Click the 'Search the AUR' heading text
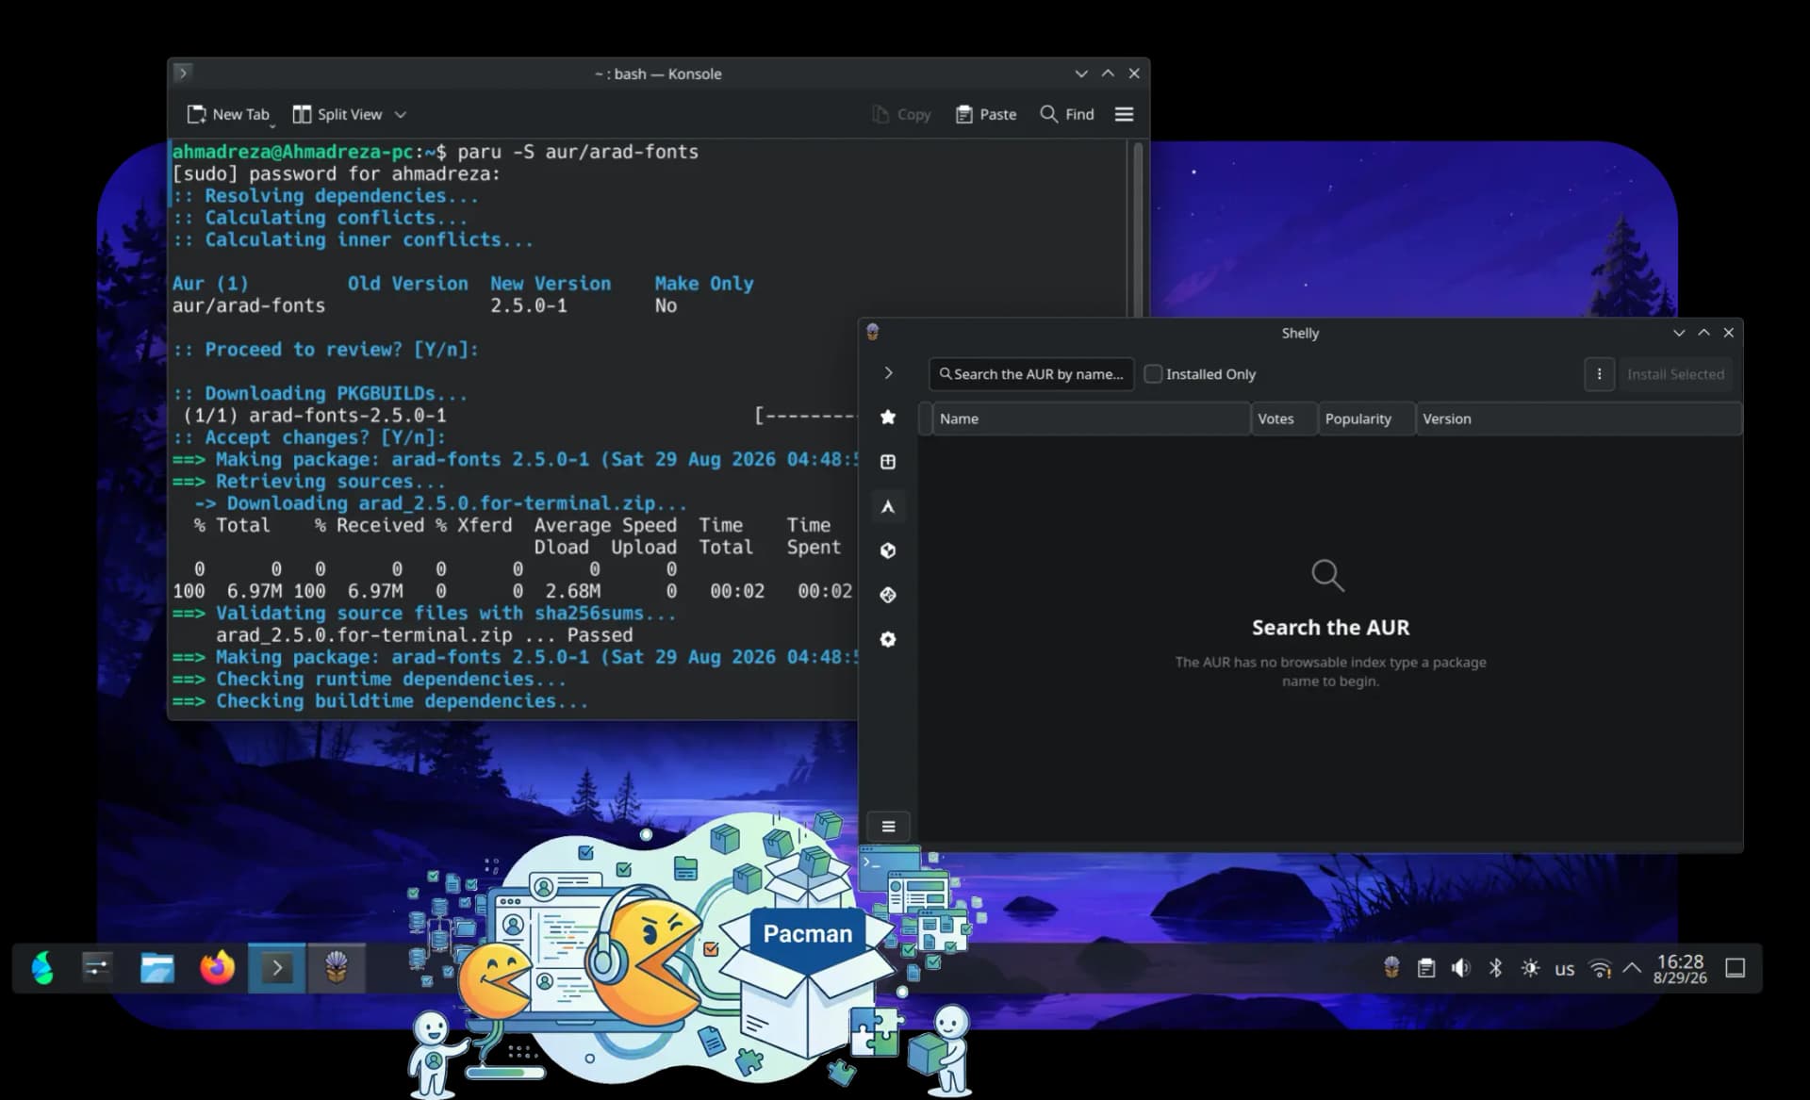The width and height of the screenshot is (1810, 1100). point(1330,628)
